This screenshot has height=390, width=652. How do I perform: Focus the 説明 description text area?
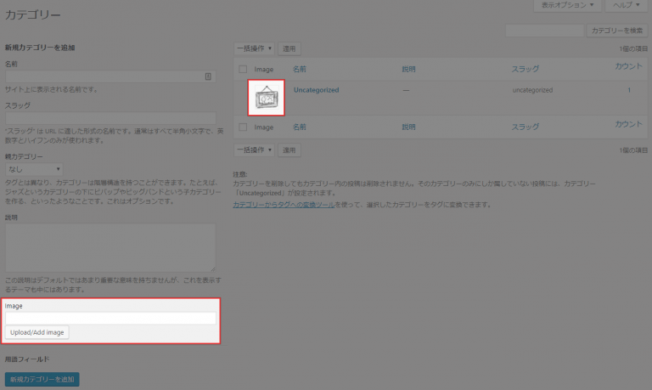(x=110, y=247)
